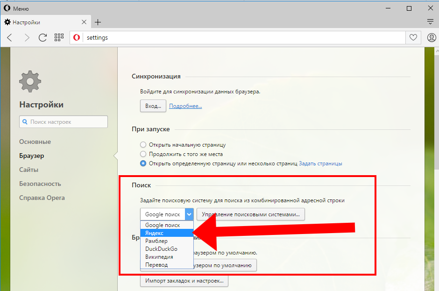The width and height of the screenshot is (439, 291).
Task: Open the Speed Dial grid icon
Action: tap(59, 37)
